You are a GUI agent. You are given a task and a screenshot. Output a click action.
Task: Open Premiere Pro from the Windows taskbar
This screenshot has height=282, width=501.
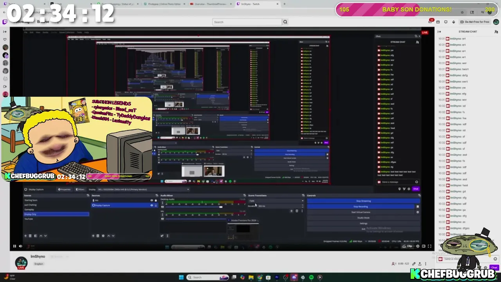277,277
